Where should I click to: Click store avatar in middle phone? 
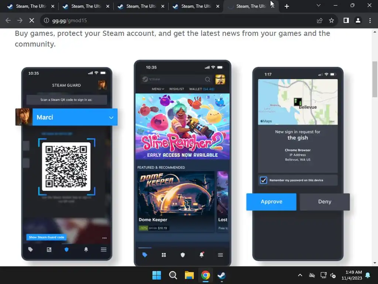coord(220,80)
